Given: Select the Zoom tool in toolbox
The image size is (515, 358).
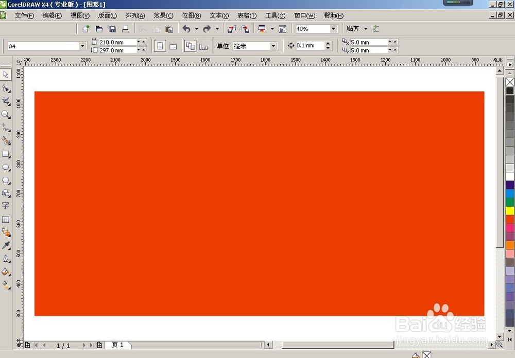Looking at the screenshot, I should pyautogui.click(x=6, y=115).
